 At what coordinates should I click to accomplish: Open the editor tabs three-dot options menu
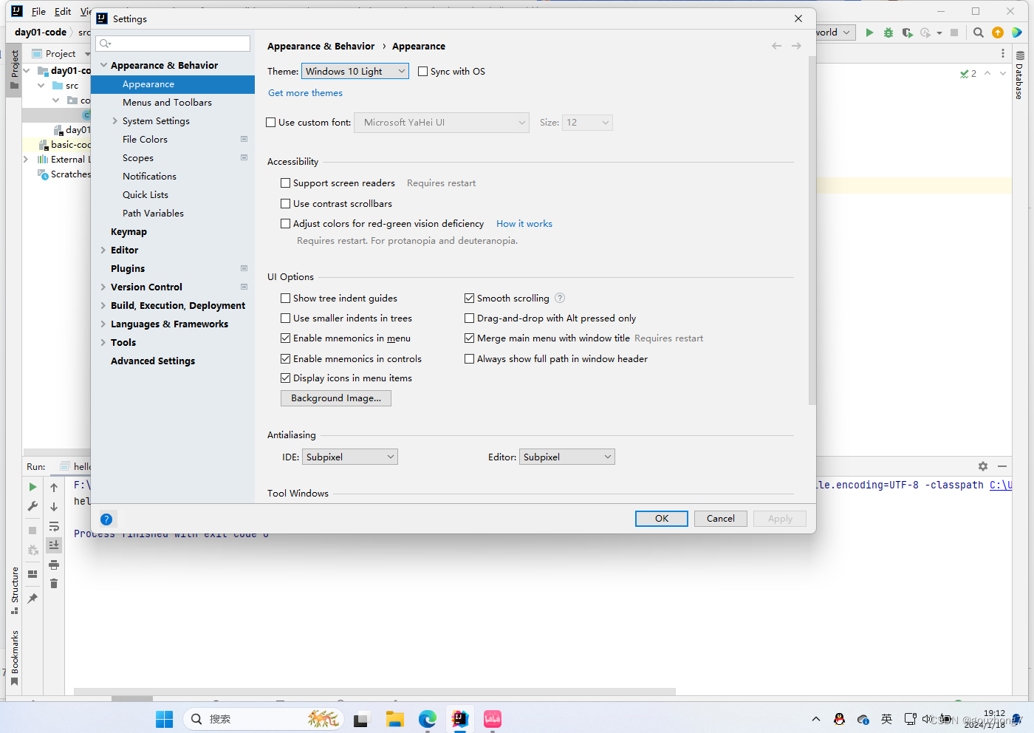[1002, 53]
